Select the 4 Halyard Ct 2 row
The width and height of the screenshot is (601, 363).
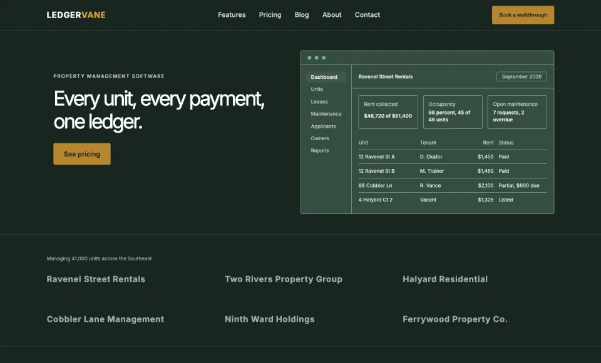point(453,200)
